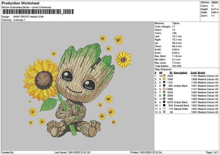The image size is (220, 155).
Task: Select the "Page 1 of 1" footer text
Action: click(212, 152)
